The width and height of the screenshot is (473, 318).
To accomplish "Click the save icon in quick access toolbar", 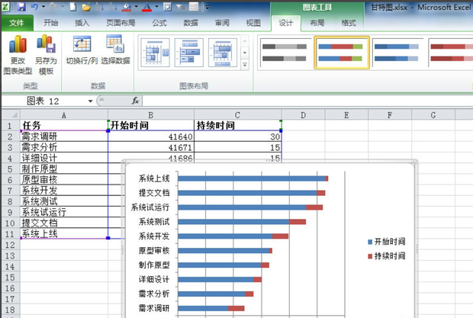I will tap(21, 7).
